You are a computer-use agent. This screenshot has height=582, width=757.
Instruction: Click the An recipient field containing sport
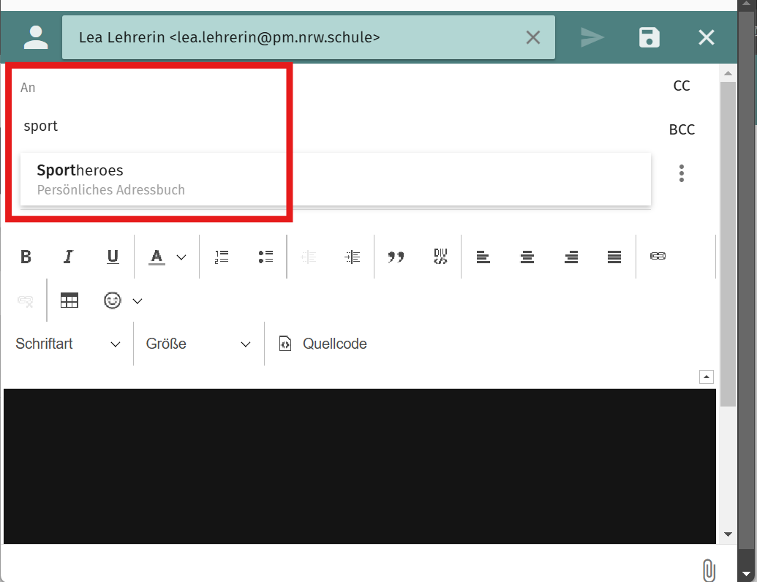pos(146,126)
